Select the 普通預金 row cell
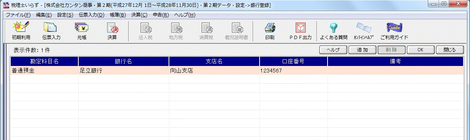The image size is (470, 140). pos(44,71)
